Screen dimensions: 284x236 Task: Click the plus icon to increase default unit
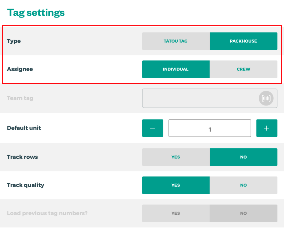(267, 128)
